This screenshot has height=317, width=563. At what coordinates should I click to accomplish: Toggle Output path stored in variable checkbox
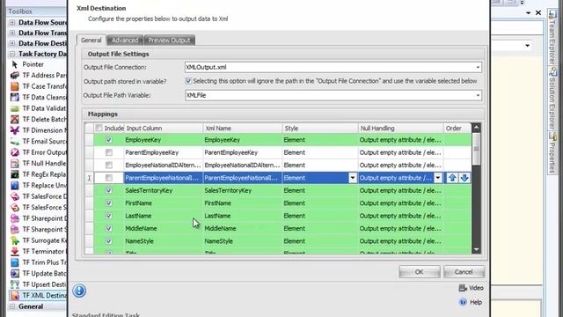pos(188,81)
